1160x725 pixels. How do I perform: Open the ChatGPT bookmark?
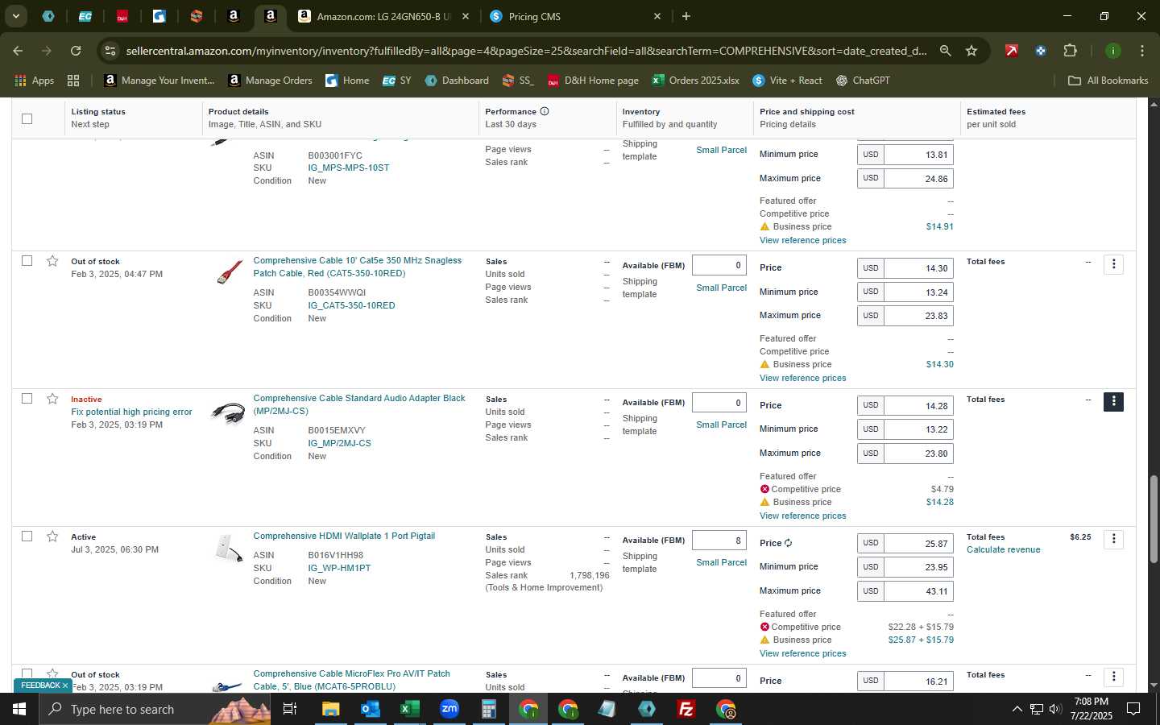pos(863,81)
